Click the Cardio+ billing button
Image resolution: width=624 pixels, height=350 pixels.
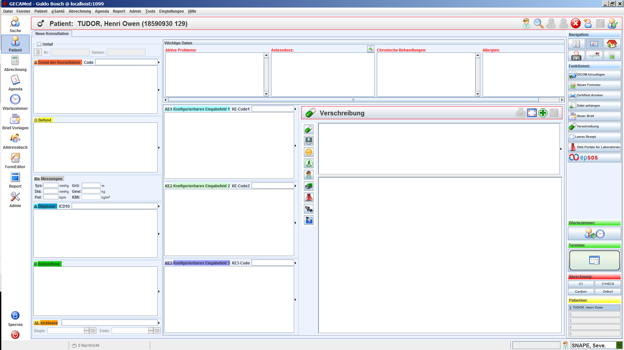pyautogui.click(x=581, y=292)
